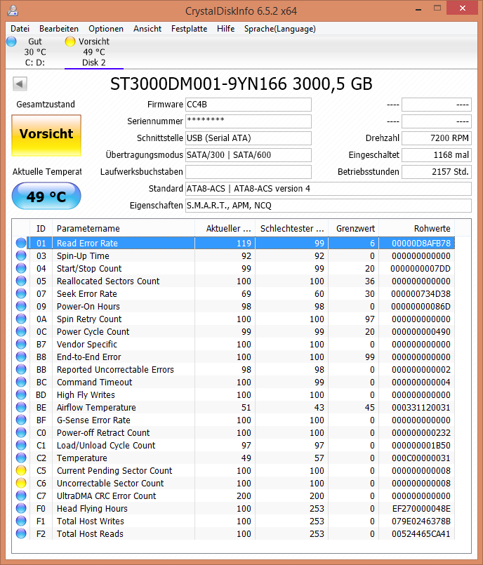
Task: Click the Rohwerte column header
Action: [x=417, y=228]
